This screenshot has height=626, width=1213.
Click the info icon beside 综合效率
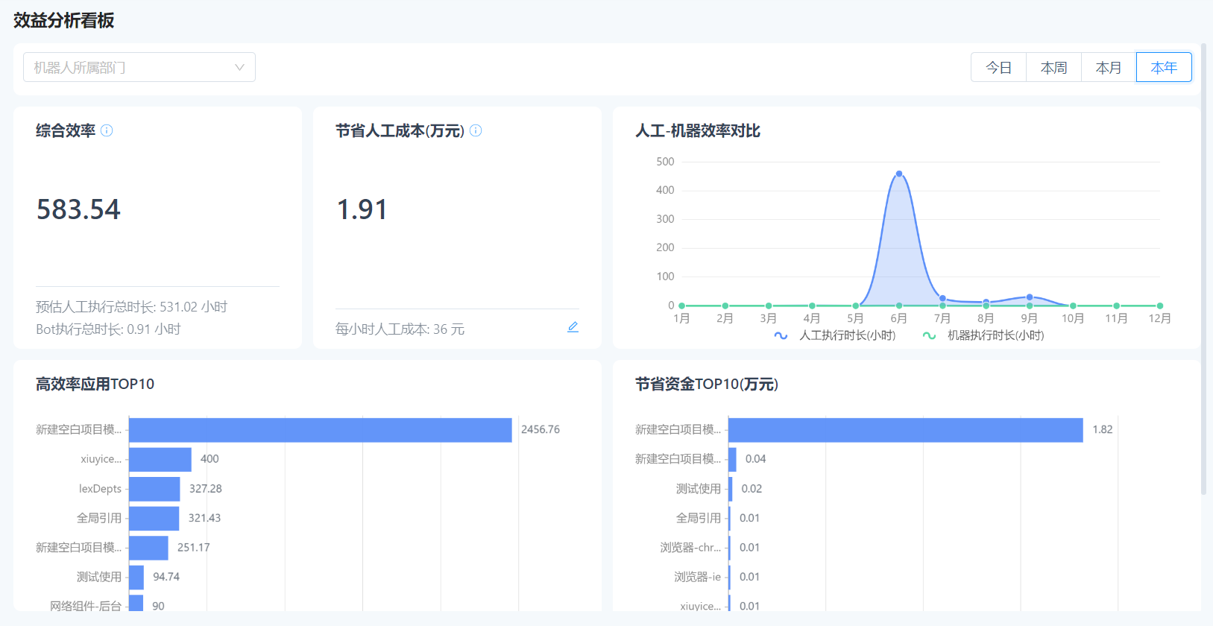point(107,130)
